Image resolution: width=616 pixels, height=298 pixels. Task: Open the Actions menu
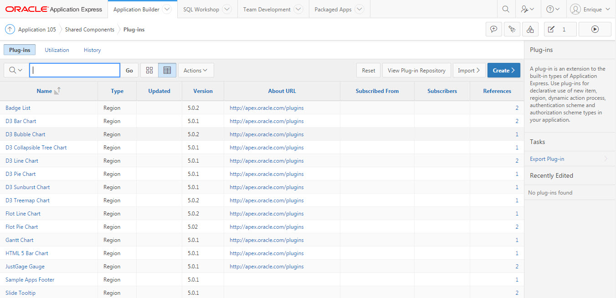tap(195, 70)
